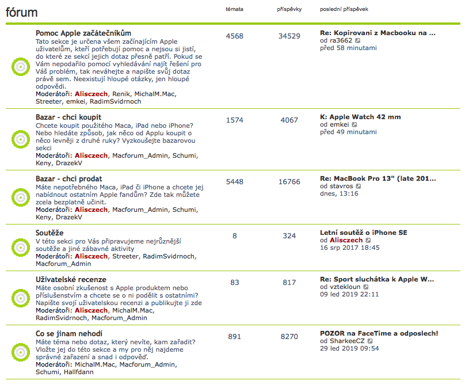469x388 pixels.
Task: Read the Letní soutěž o iPhone SE post
Action: click(x=363, y=233)
